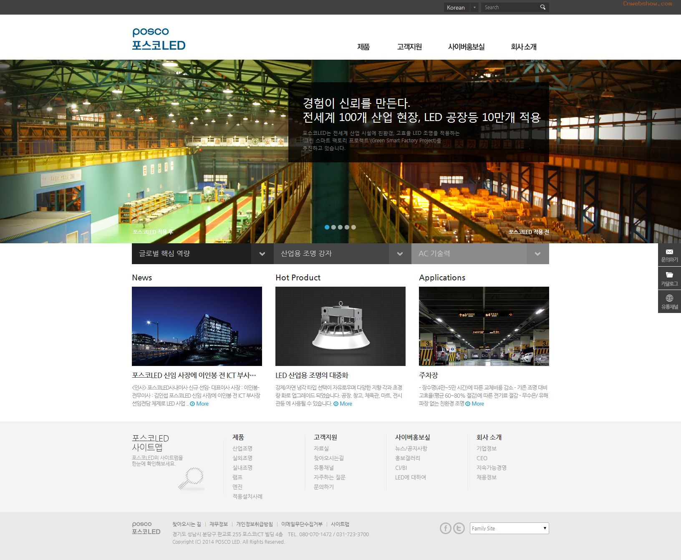Screen dimensions: 681x560
Task: Open 찾아오시는길 in the sitemap
Action: (x=329, y=458)
